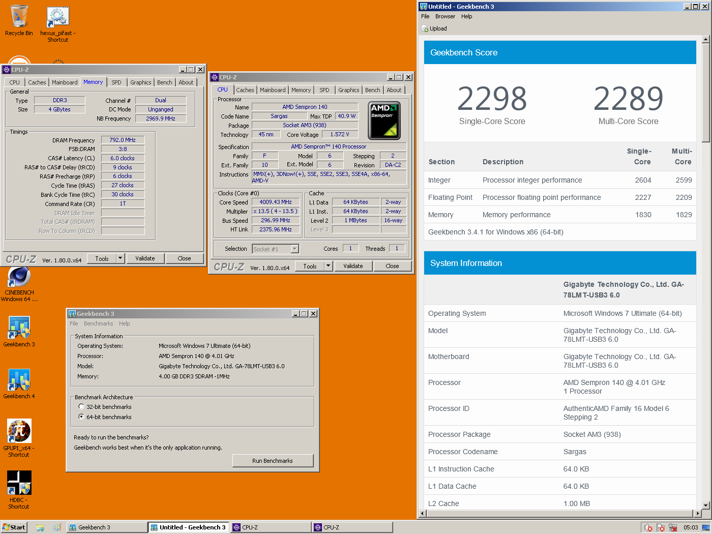The image size is (712, 534).
Task: Click Multiplier value x 13.5 field
Action: pyautogui.click(x=276, y=212)
